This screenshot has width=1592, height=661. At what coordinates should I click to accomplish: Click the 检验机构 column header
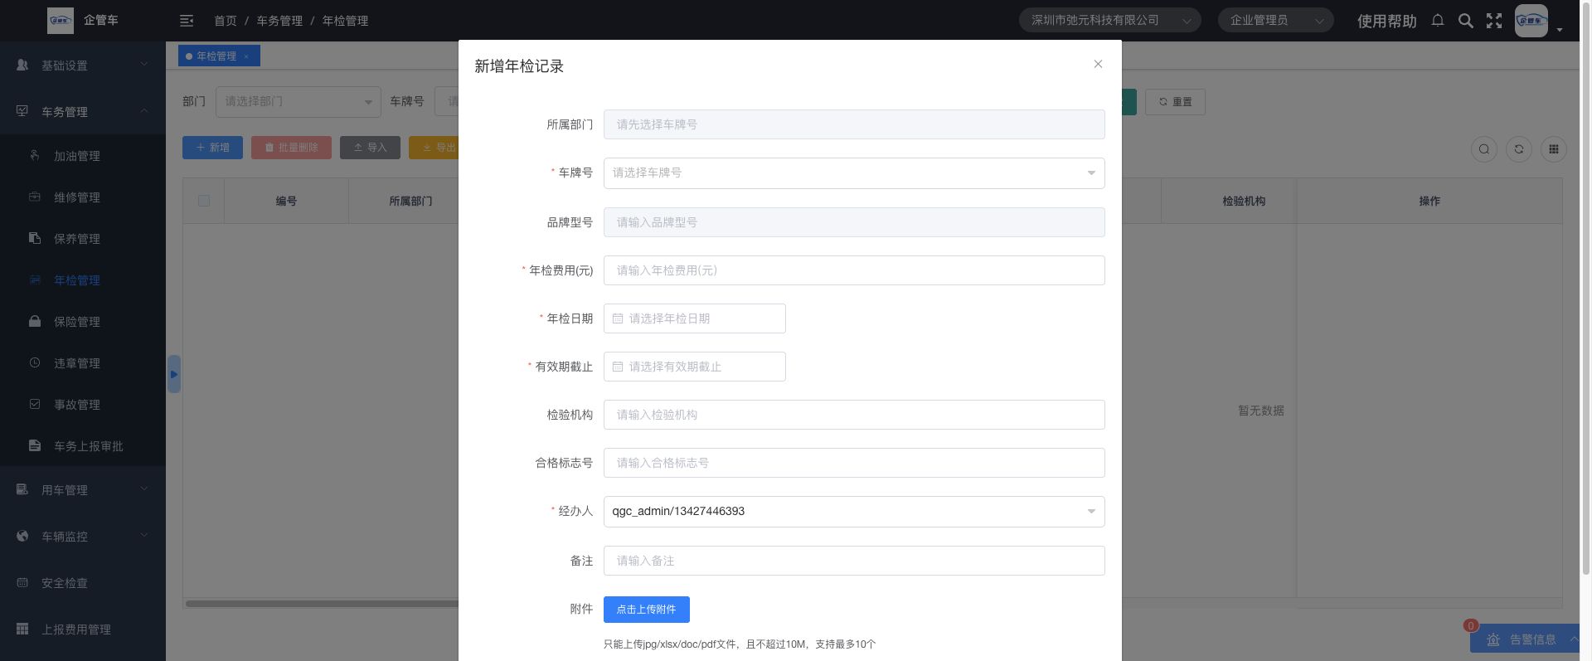(1244, 201)
